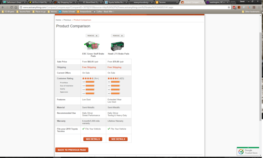Switch to the EZ-Xtend Boat Zip tab
263x158 pixels.
coord(91,2)
